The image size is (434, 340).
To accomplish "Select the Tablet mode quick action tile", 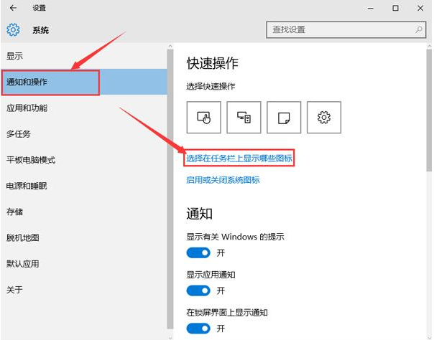I will point(203,117).
